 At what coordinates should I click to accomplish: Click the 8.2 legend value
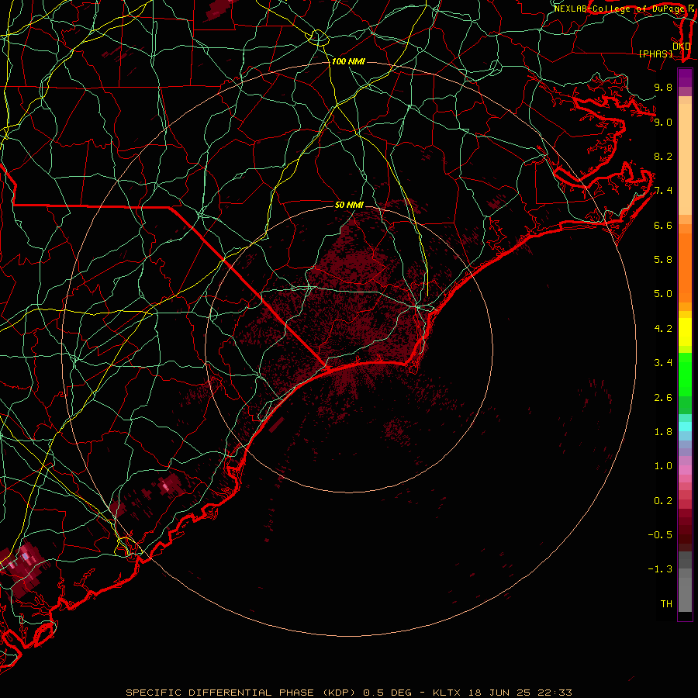(663, 156)
